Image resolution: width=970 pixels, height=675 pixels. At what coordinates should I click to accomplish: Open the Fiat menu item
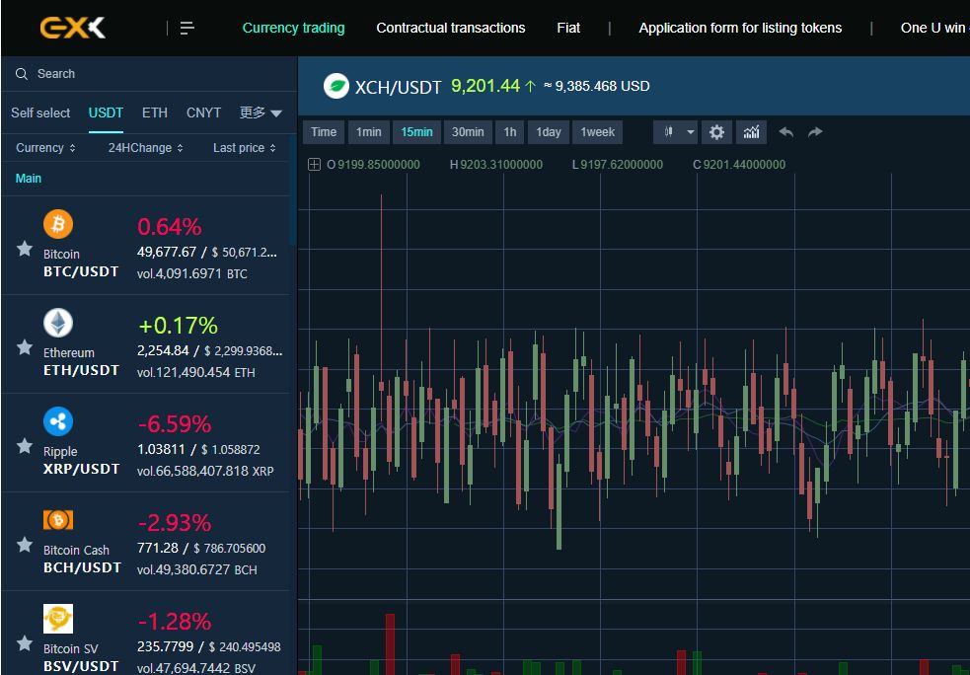(x=568, y=28)
